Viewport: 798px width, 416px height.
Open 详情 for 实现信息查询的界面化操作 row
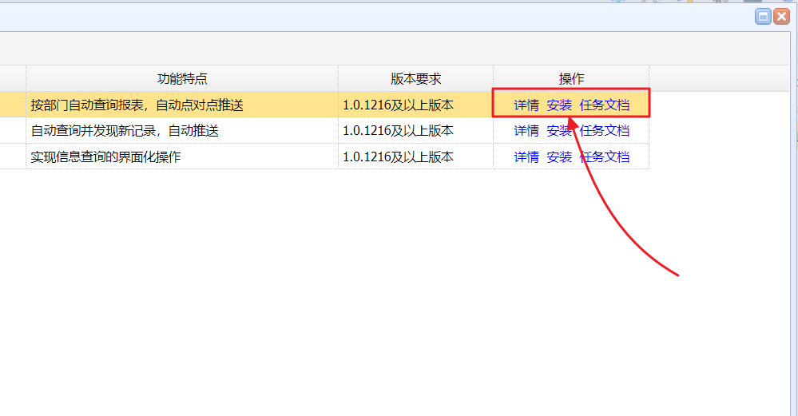[526, 156]
